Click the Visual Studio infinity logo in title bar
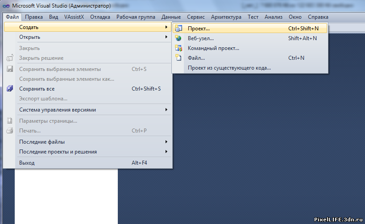365x224 pixels. [x=6, y=6]
